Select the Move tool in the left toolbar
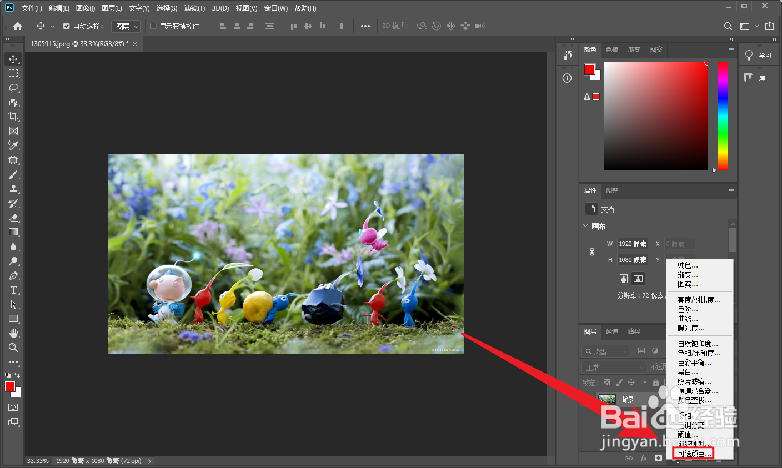The image size is (782, 468). click(x=13, y=59)
